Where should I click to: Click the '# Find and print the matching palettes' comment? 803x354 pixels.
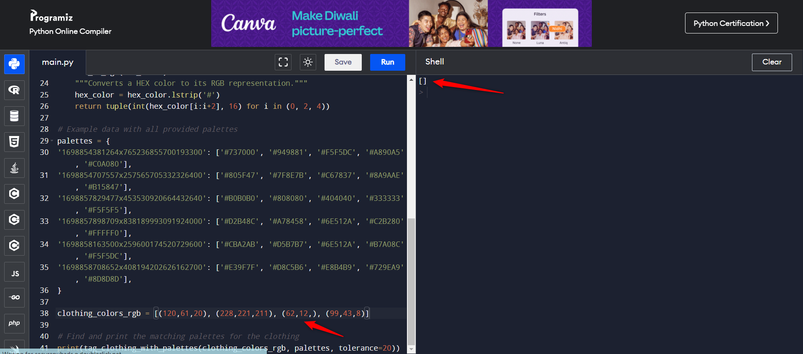point(178,336)
